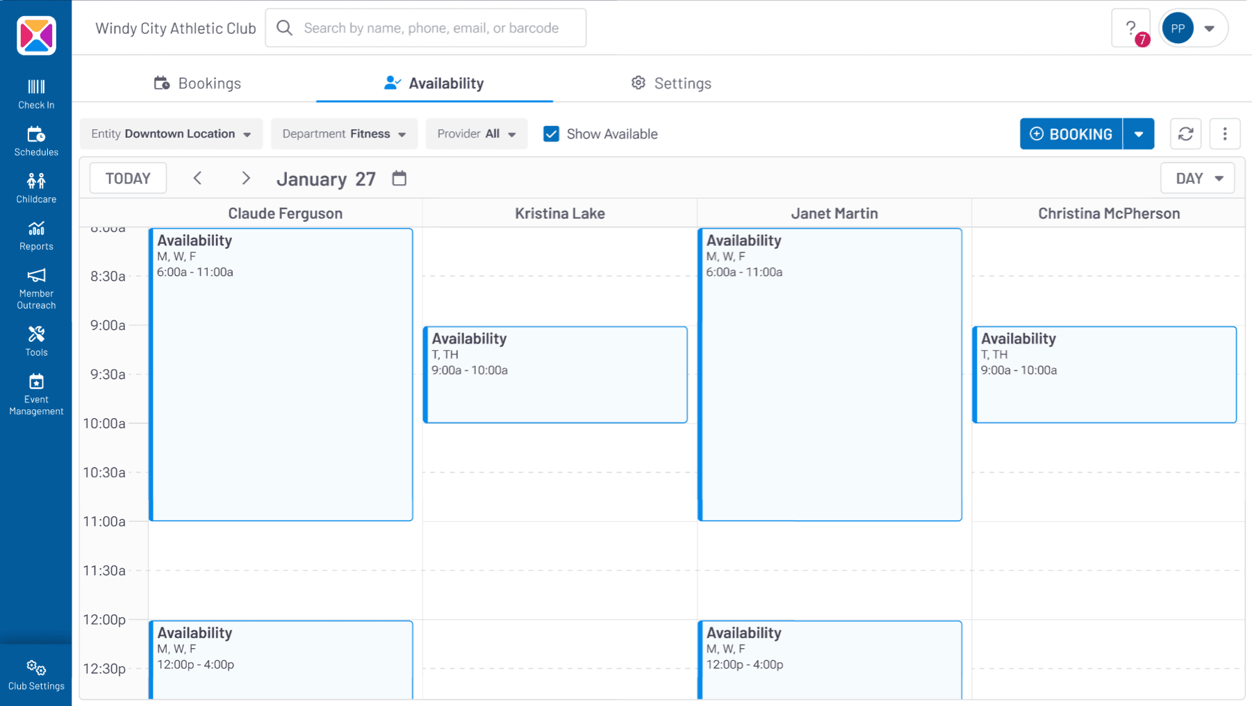Open the Check In barcode scanner
This screenshot has width=1252, height=706.
[35, 92]
